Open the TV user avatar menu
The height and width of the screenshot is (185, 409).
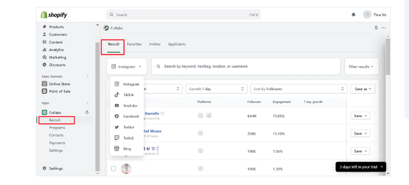click(x=367, y=14)
